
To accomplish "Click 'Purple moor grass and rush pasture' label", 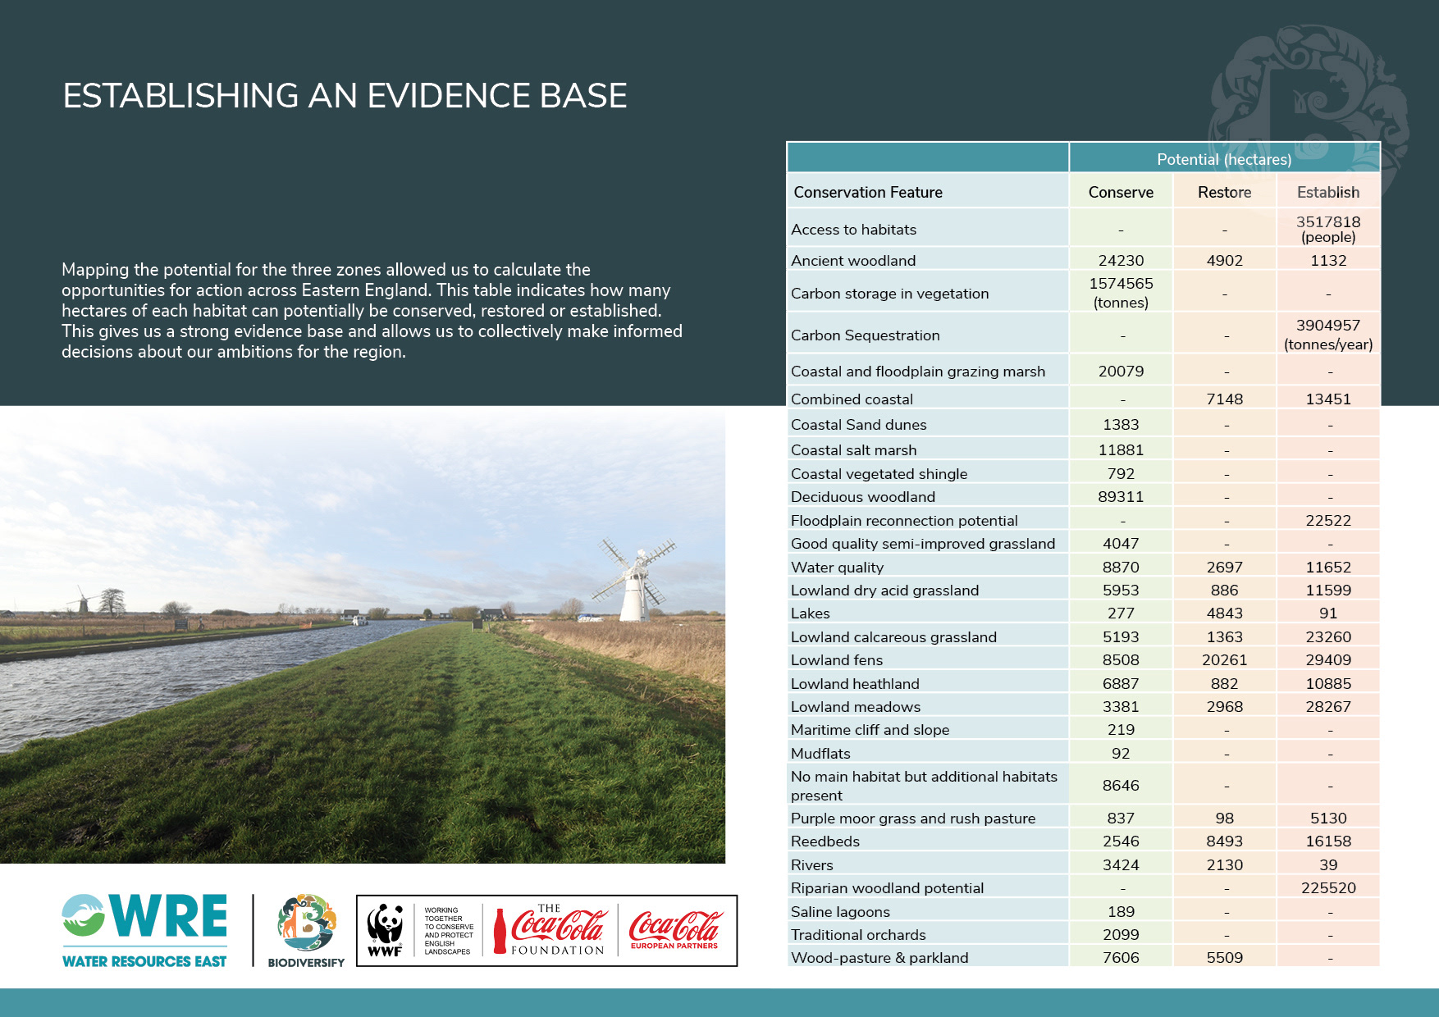I will [913, 819].
